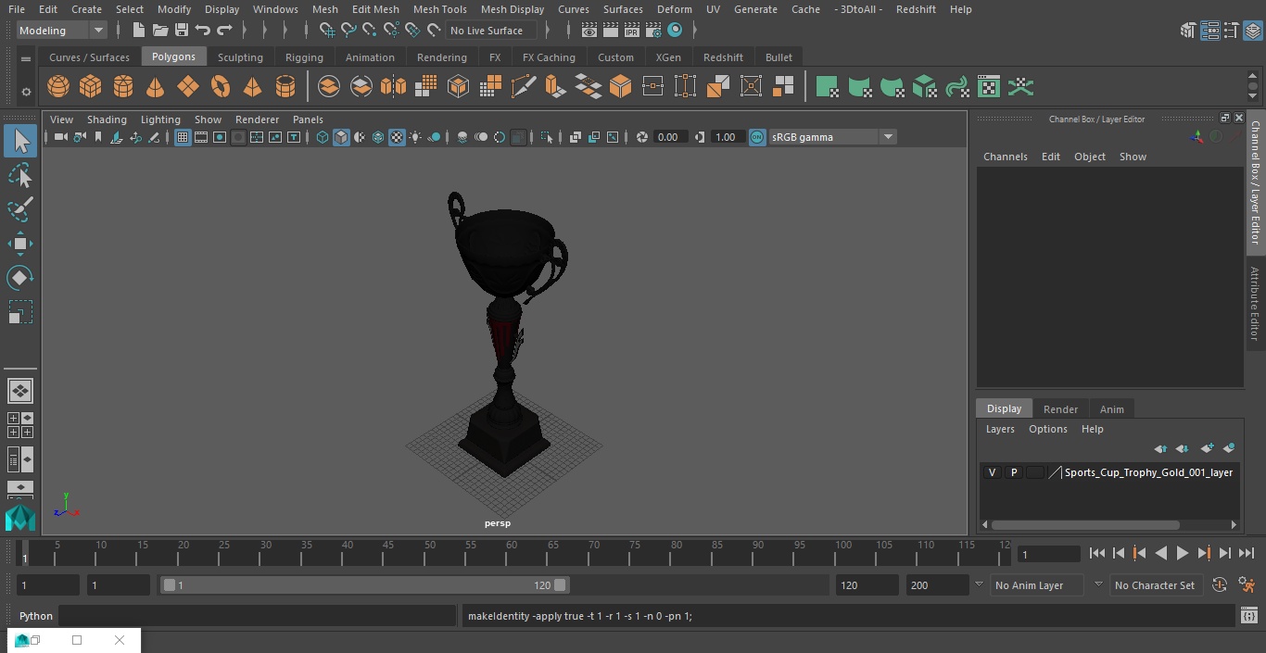
Task: Click the Play forwards button
Action: click(1183, 553)
